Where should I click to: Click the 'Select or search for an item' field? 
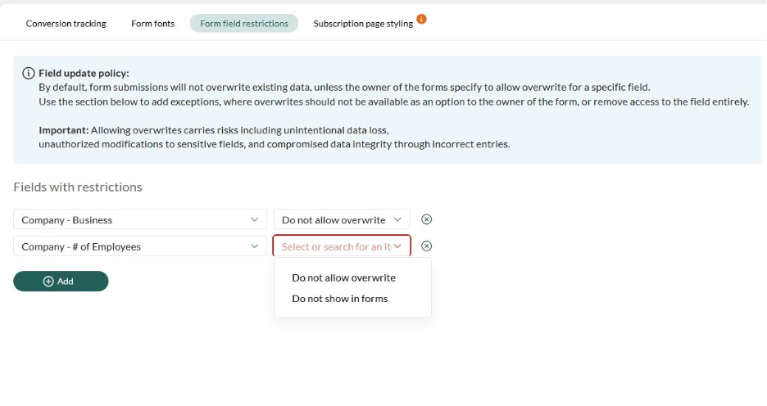[335, 246]
